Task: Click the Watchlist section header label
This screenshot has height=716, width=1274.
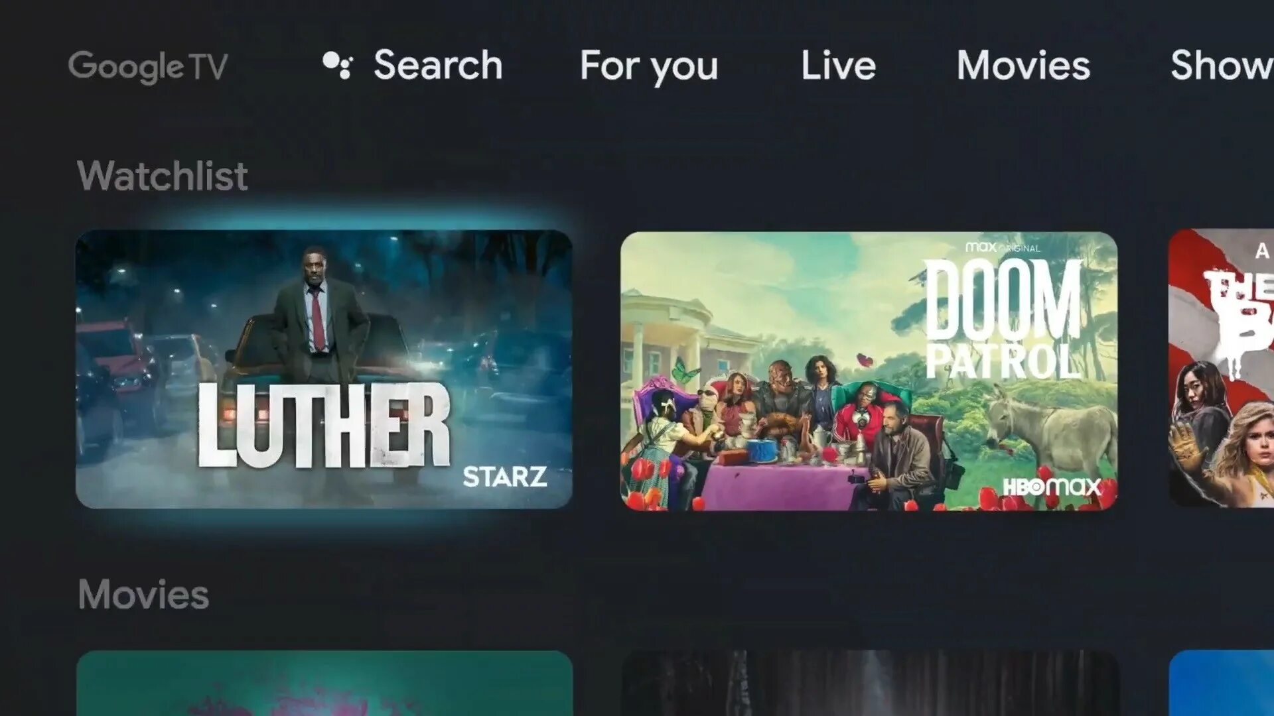Action: (x=162, y=175)
